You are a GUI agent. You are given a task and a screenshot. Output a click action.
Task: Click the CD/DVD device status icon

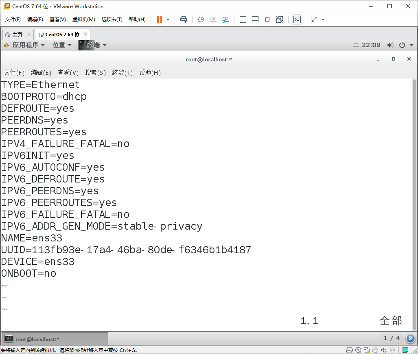click(x=358, y=350)
